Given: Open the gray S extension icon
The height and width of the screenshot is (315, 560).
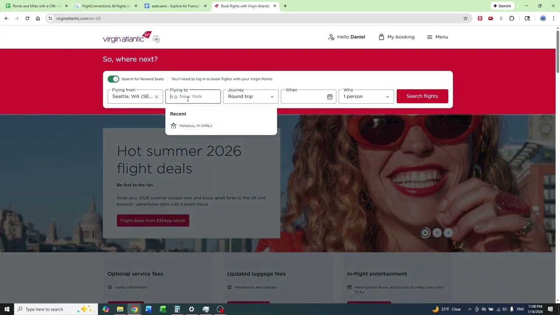Looking at the screenshot, I should coord(501,18).
